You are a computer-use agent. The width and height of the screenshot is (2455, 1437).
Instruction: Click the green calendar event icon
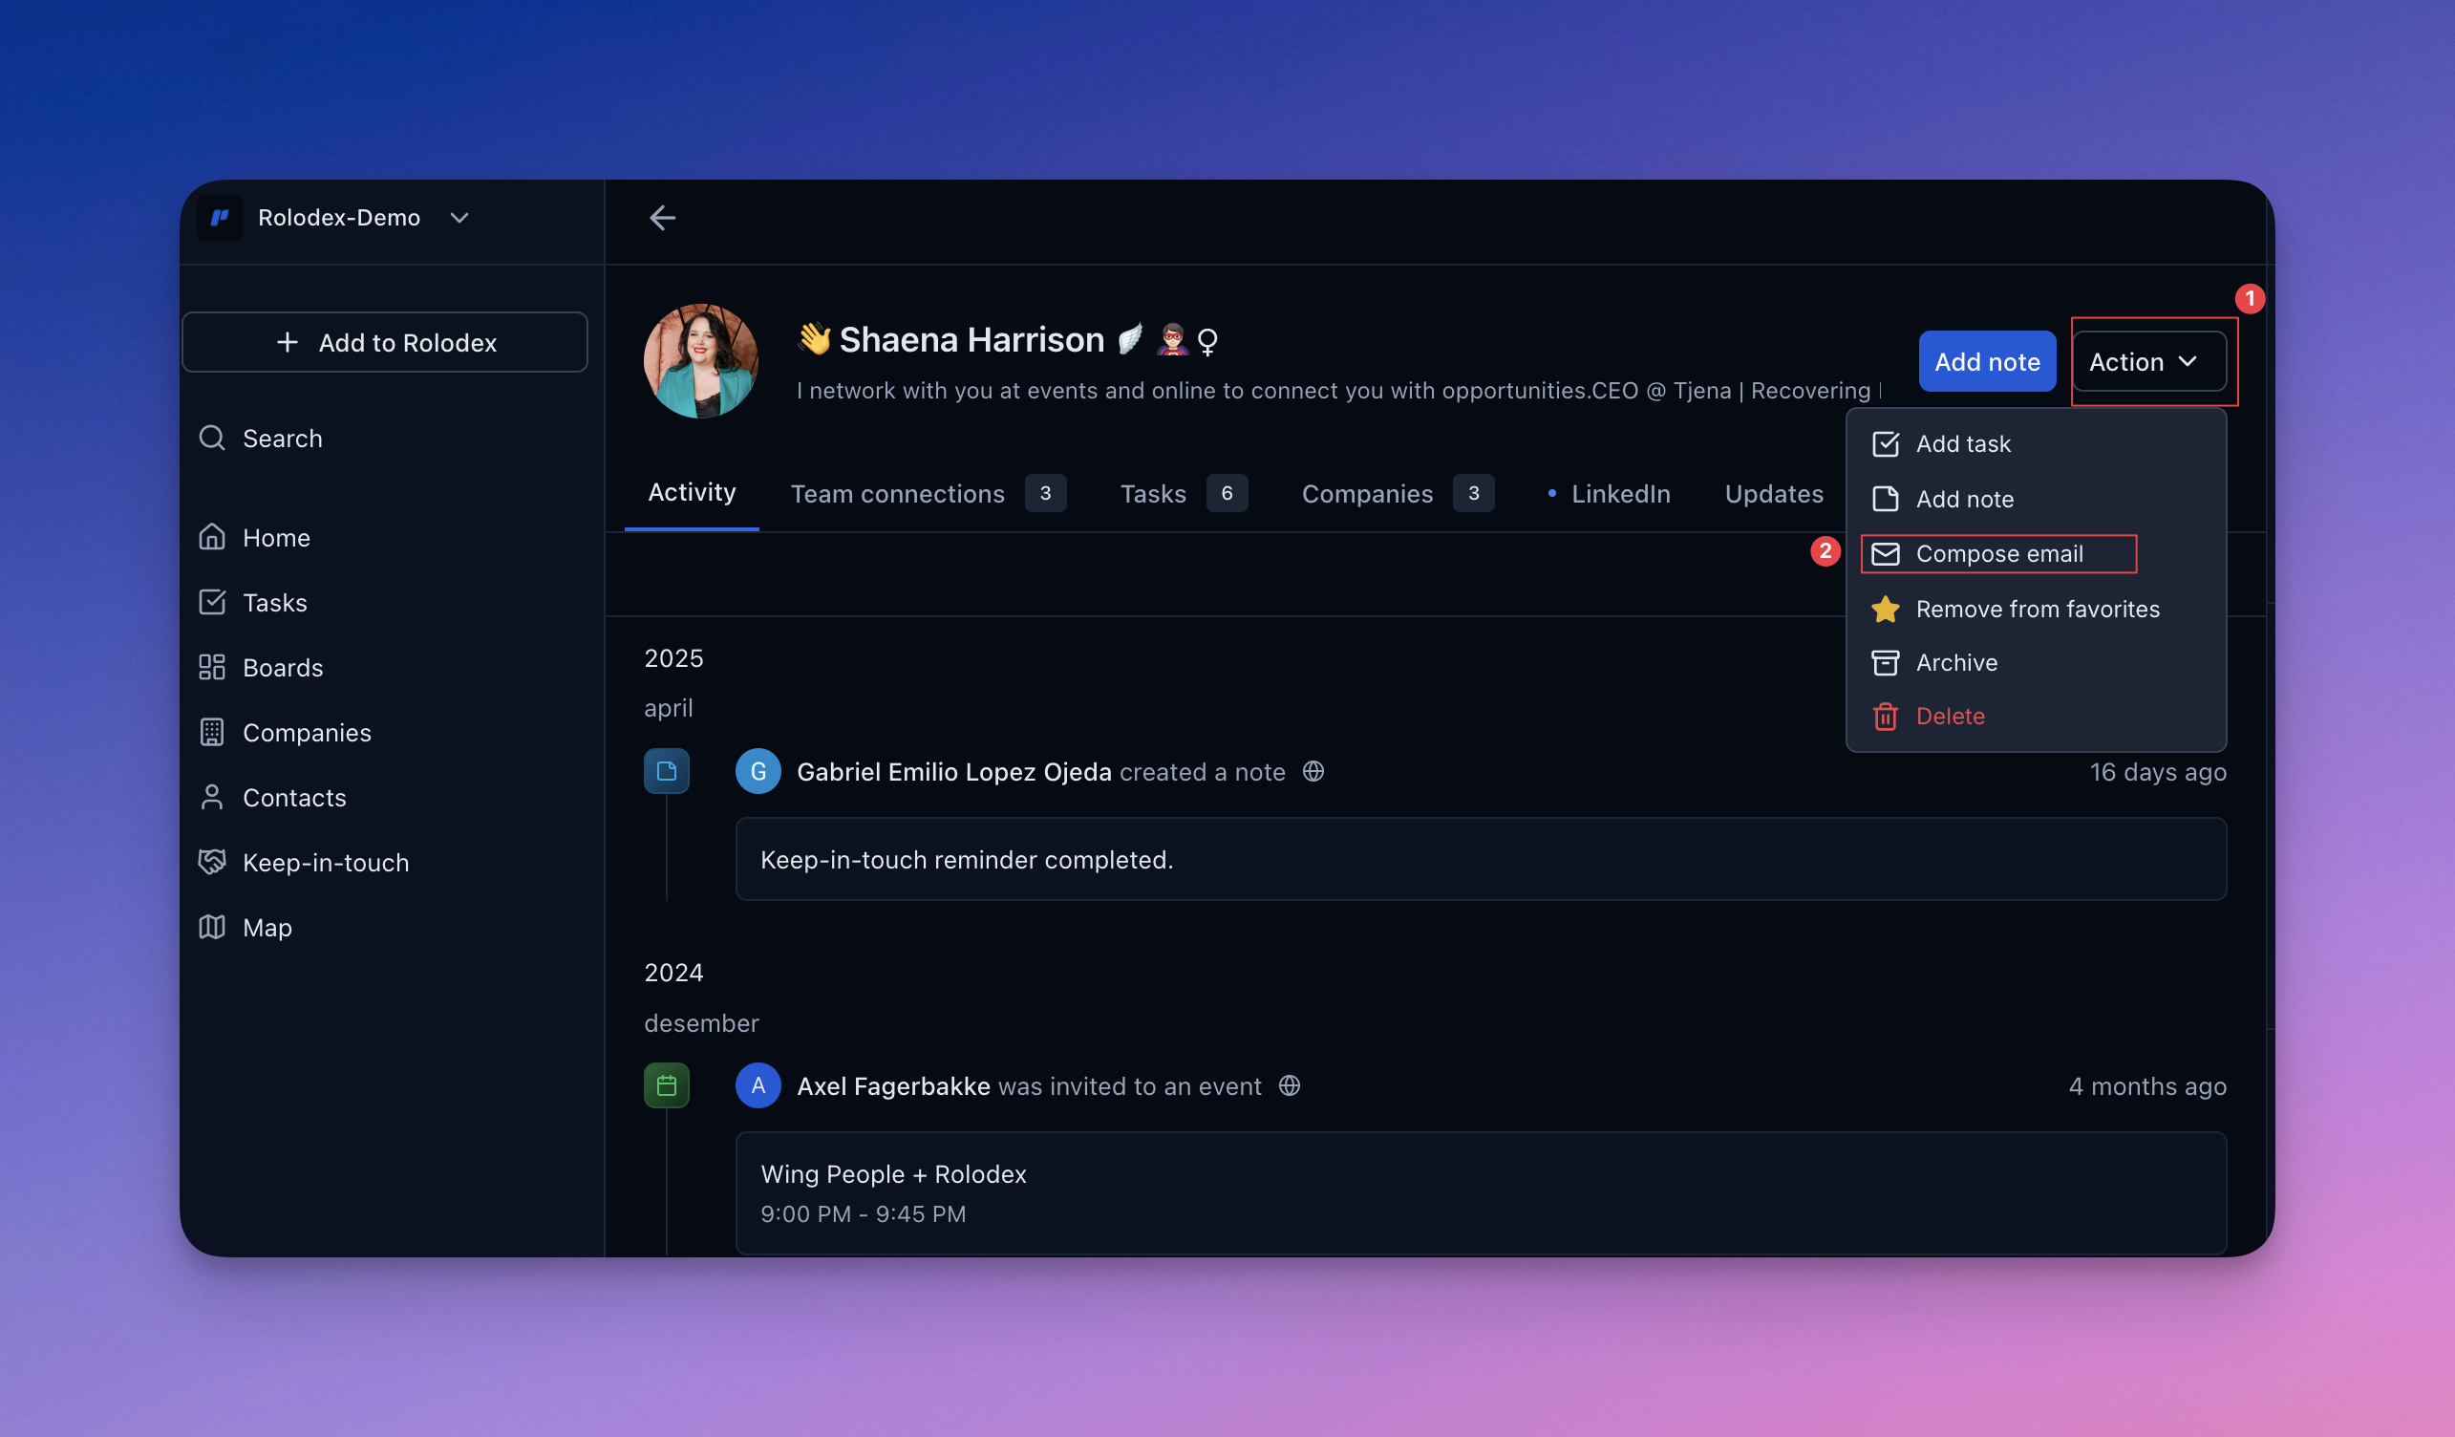click(667, 1085)
